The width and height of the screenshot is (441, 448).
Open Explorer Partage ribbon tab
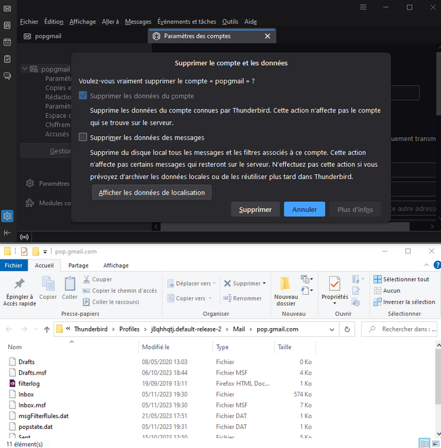pyautogui.click(x=78, y=266)
